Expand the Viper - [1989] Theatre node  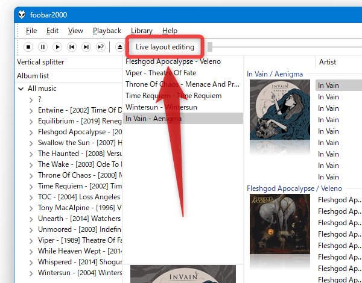pos(31,241)
